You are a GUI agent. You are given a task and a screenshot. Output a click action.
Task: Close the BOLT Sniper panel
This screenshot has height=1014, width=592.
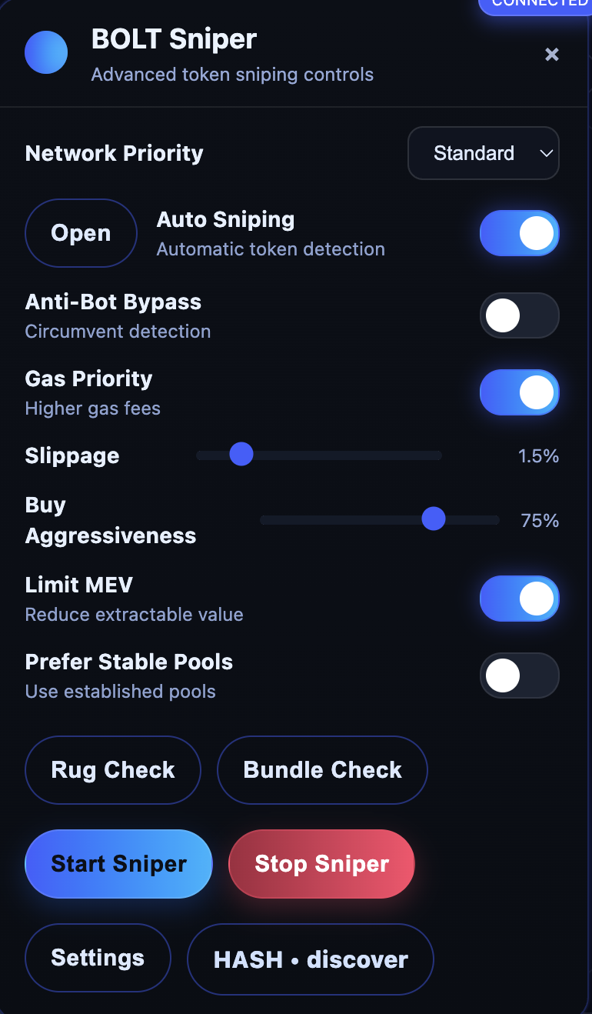click(551, 54)
